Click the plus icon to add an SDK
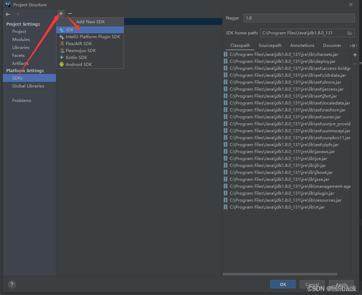The image size is (362, 295). [61, 14]
